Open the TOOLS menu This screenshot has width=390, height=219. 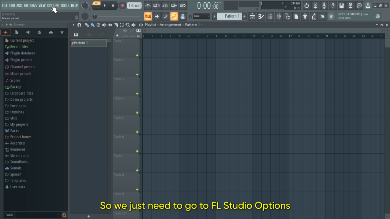point(65,5)
